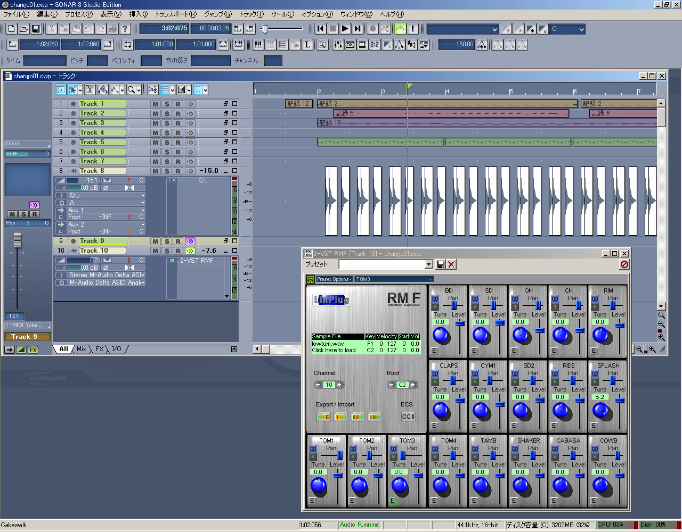The image size is (682, 532).
Task: Open the TOM3 pad selector dropdown
Action: (x=394, y=279)
